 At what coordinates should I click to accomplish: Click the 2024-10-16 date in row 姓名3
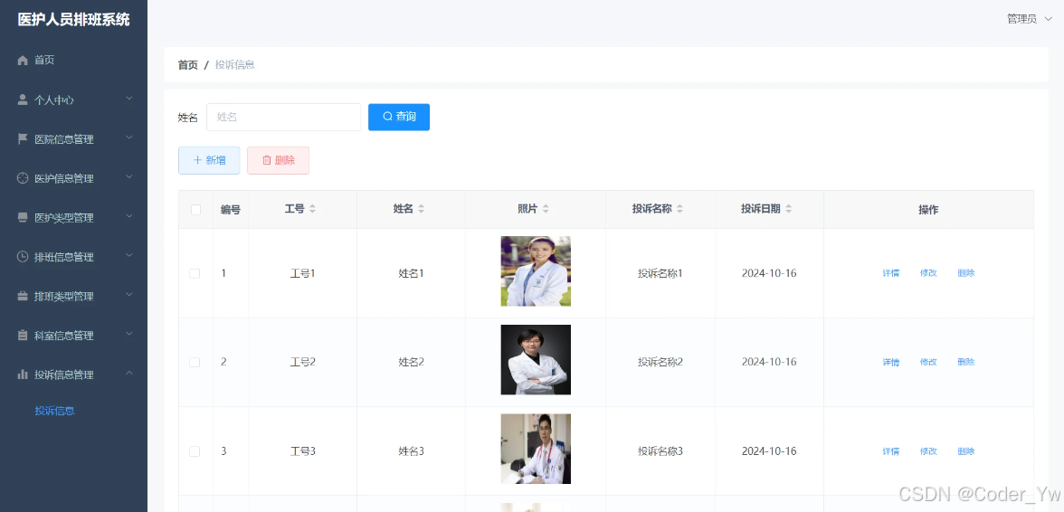[x=769, y=451]
